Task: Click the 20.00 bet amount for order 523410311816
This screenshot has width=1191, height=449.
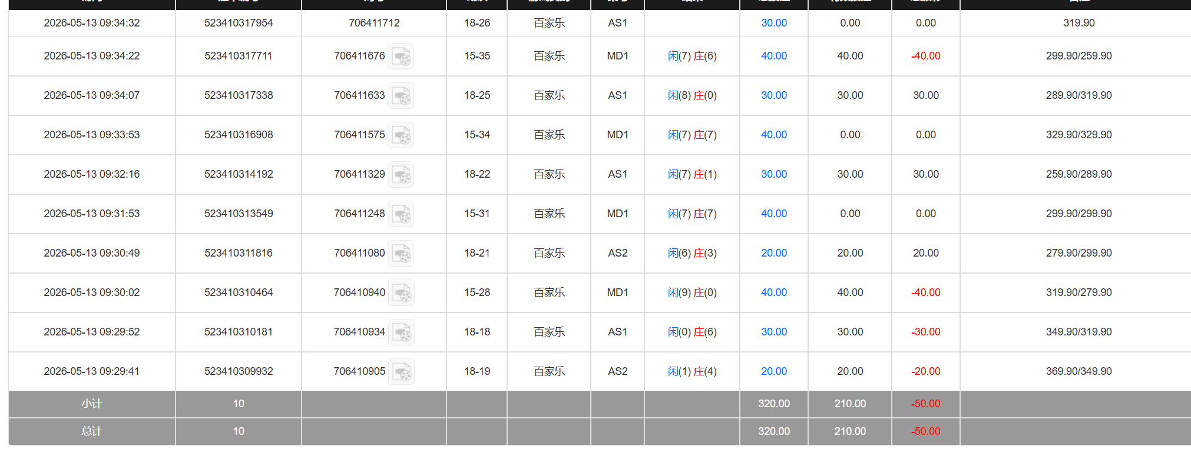Action: pyautogui.click(x=774, y=253)
